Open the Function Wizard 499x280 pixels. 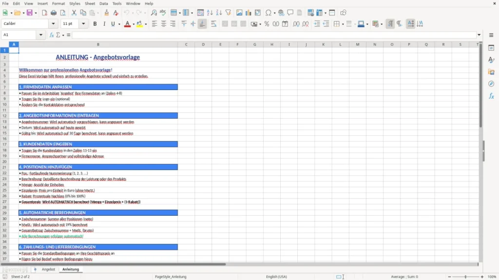[x=52, y=35]
